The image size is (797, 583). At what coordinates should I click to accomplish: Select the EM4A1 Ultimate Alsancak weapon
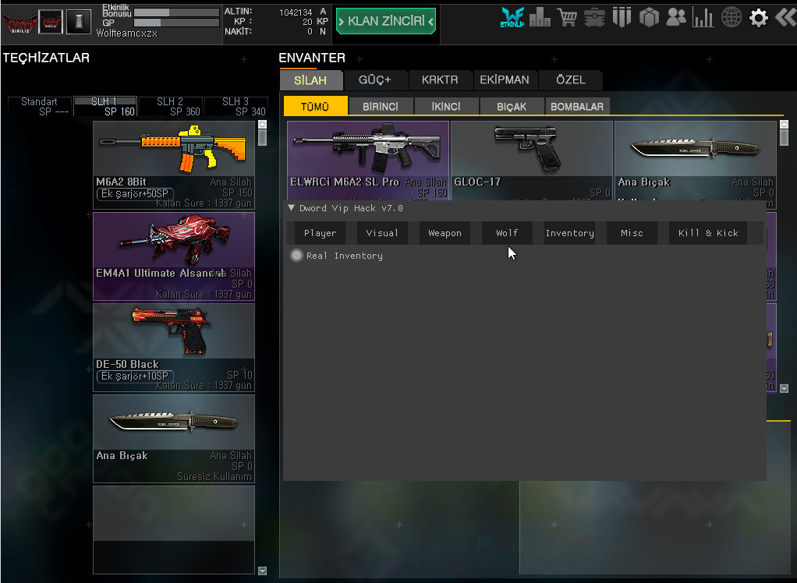[x=174, y=256]
